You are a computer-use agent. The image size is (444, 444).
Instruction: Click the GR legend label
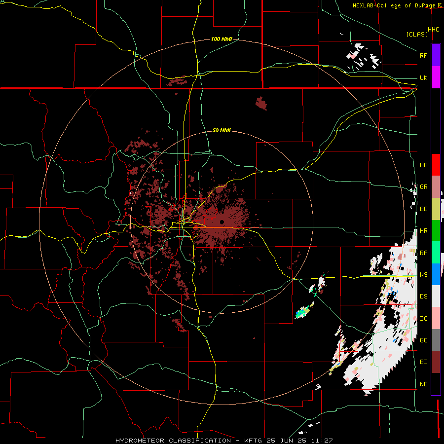424,187
